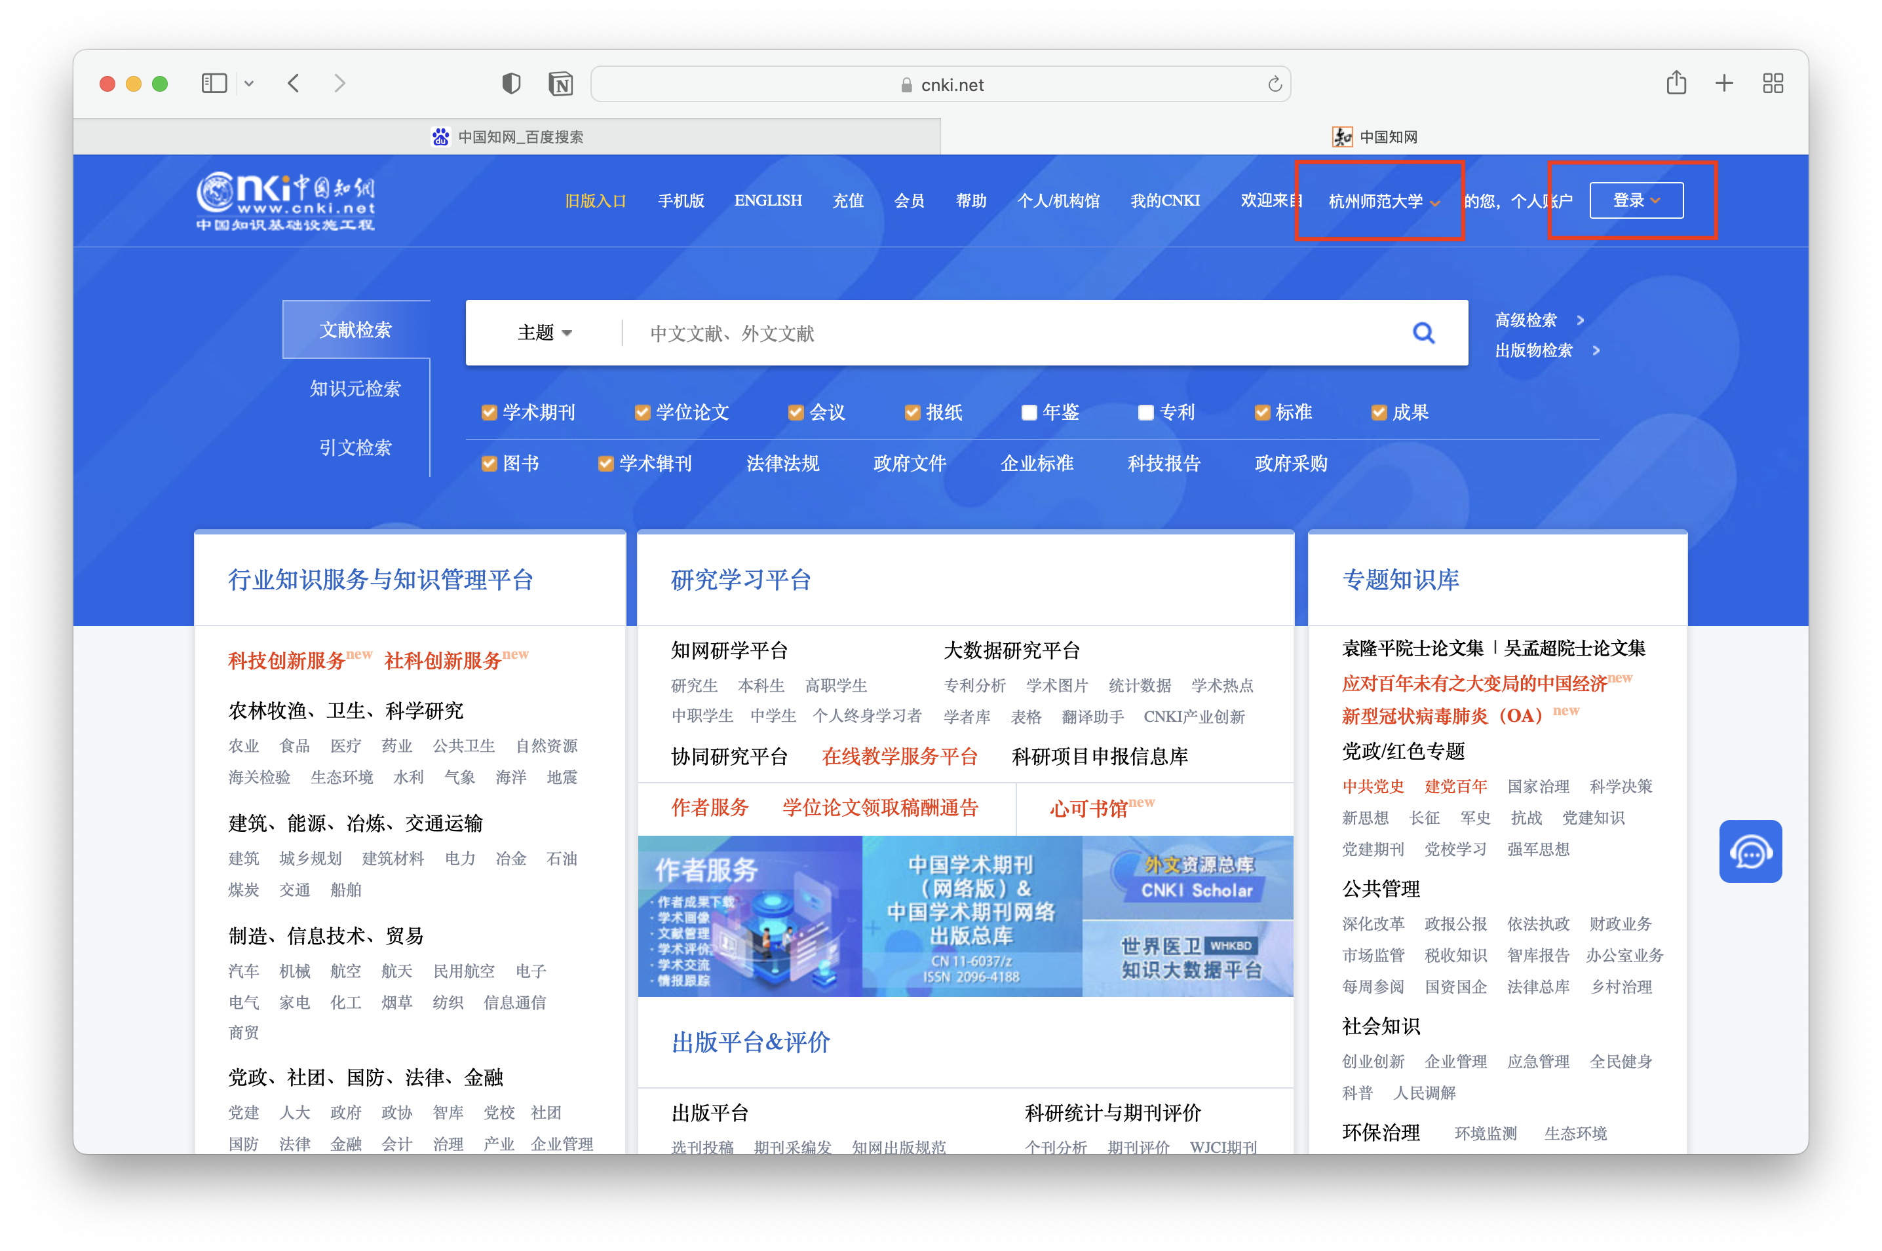Reload the page with the refresh icon
1882x1251 pixels.
(x=1274, y=84)
